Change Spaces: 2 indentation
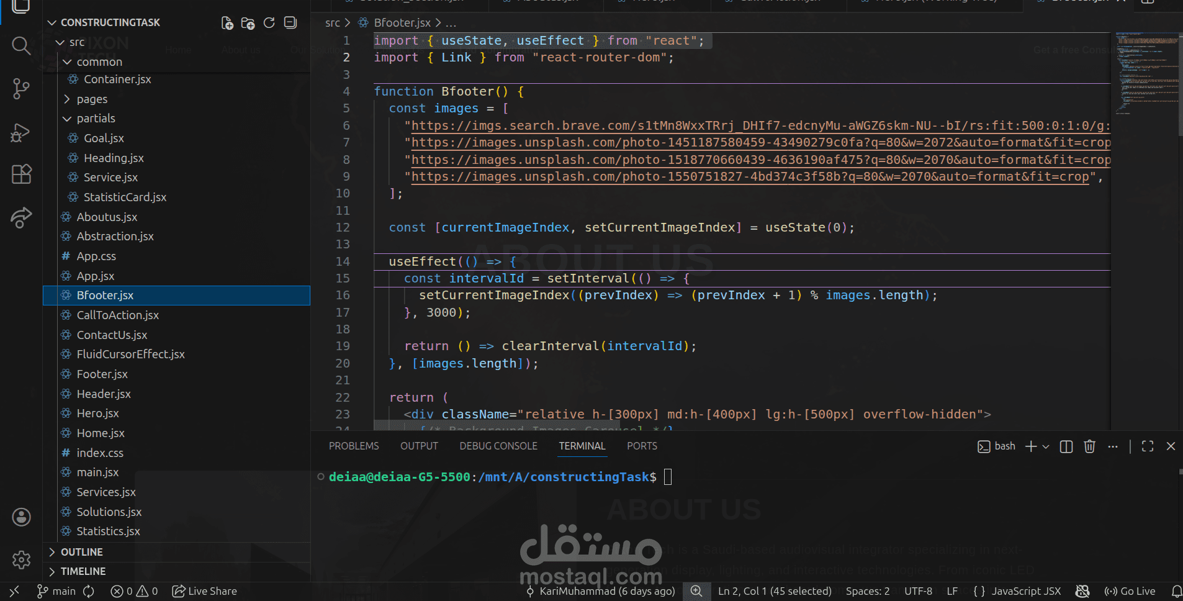This screenshot has width=1183, height=601. pyautogui.click(x=867, y=591)
